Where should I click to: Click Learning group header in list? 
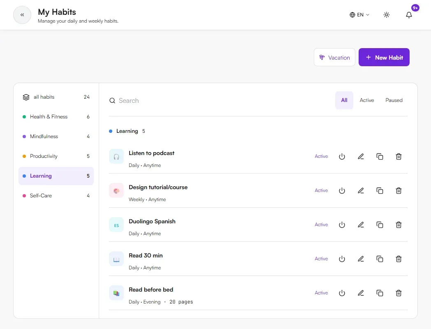click(127, 131)
